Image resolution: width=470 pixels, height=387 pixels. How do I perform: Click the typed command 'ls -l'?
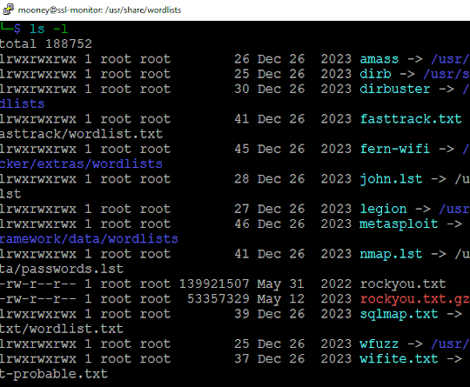pos(49,29)
